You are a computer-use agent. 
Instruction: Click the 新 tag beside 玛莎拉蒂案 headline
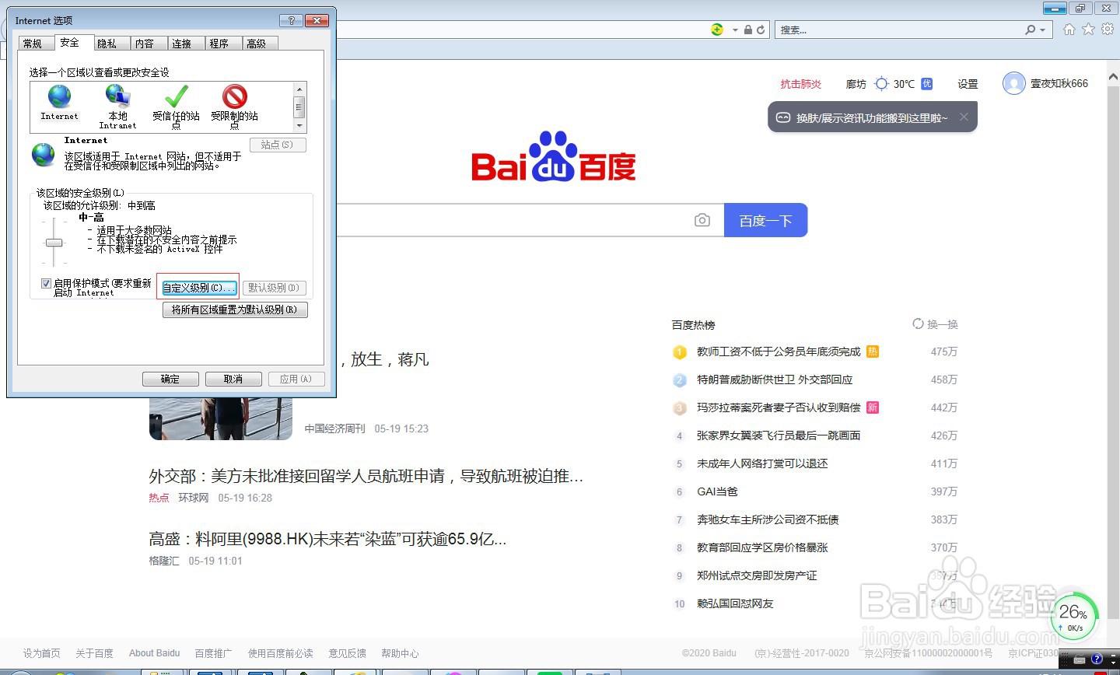873,407
